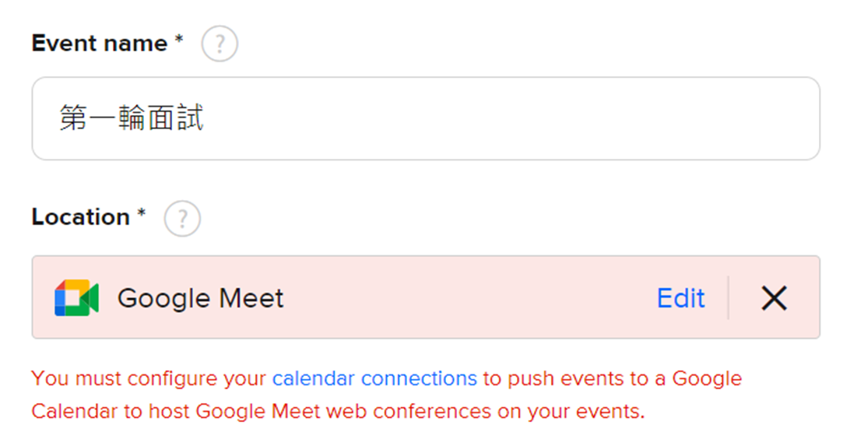Focus the Event name text field
The width and height of the screenshot is (868, 446).
pyautogui.click(x=426, y=118)
